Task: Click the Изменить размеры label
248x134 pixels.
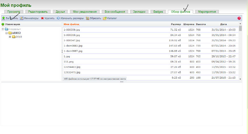Action: pos(72,18)
